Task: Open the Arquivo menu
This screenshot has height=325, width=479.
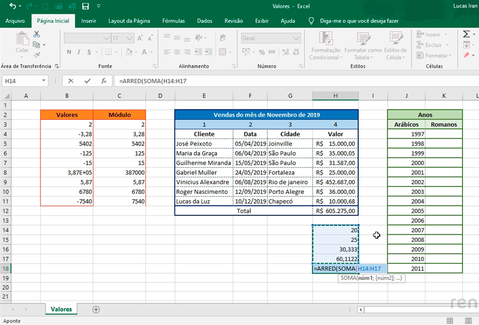Action: (x=15, y=21)
